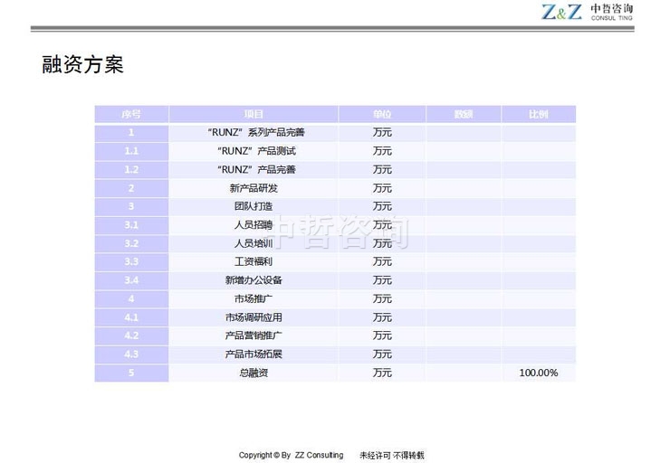Click the 新产品研发 project cell
Viewport: 670px width, 463px height.
click(x=254, y=188)
